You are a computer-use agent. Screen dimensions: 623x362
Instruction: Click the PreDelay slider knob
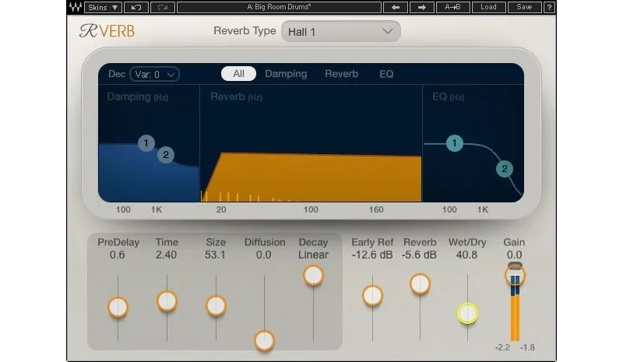[x=118, y=308]
